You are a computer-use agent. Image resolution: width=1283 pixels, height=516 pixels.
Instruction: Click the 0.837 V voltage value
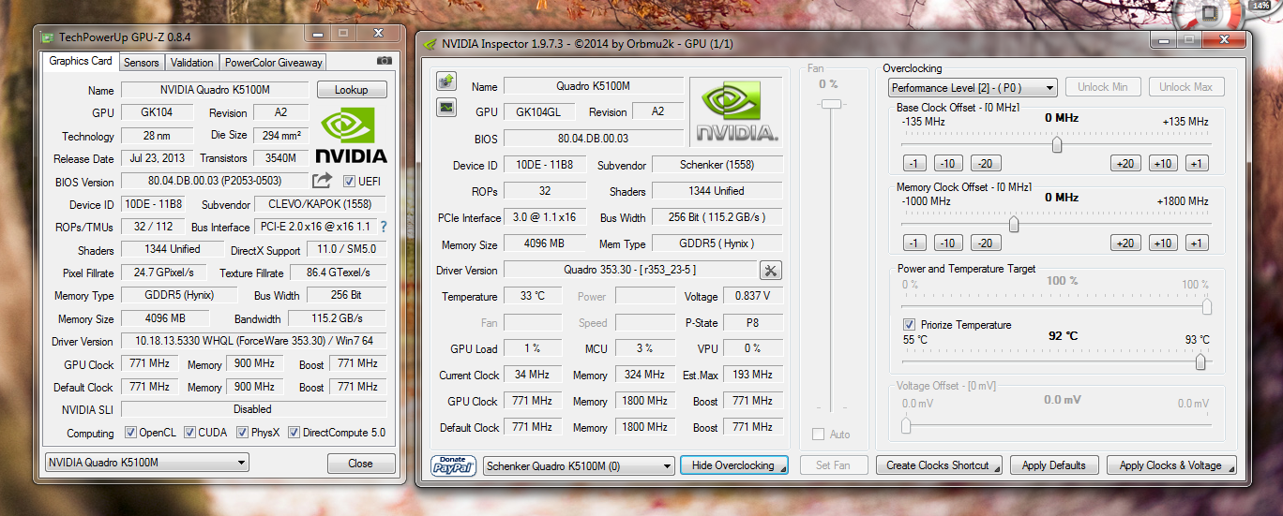[x=753, y=296]
